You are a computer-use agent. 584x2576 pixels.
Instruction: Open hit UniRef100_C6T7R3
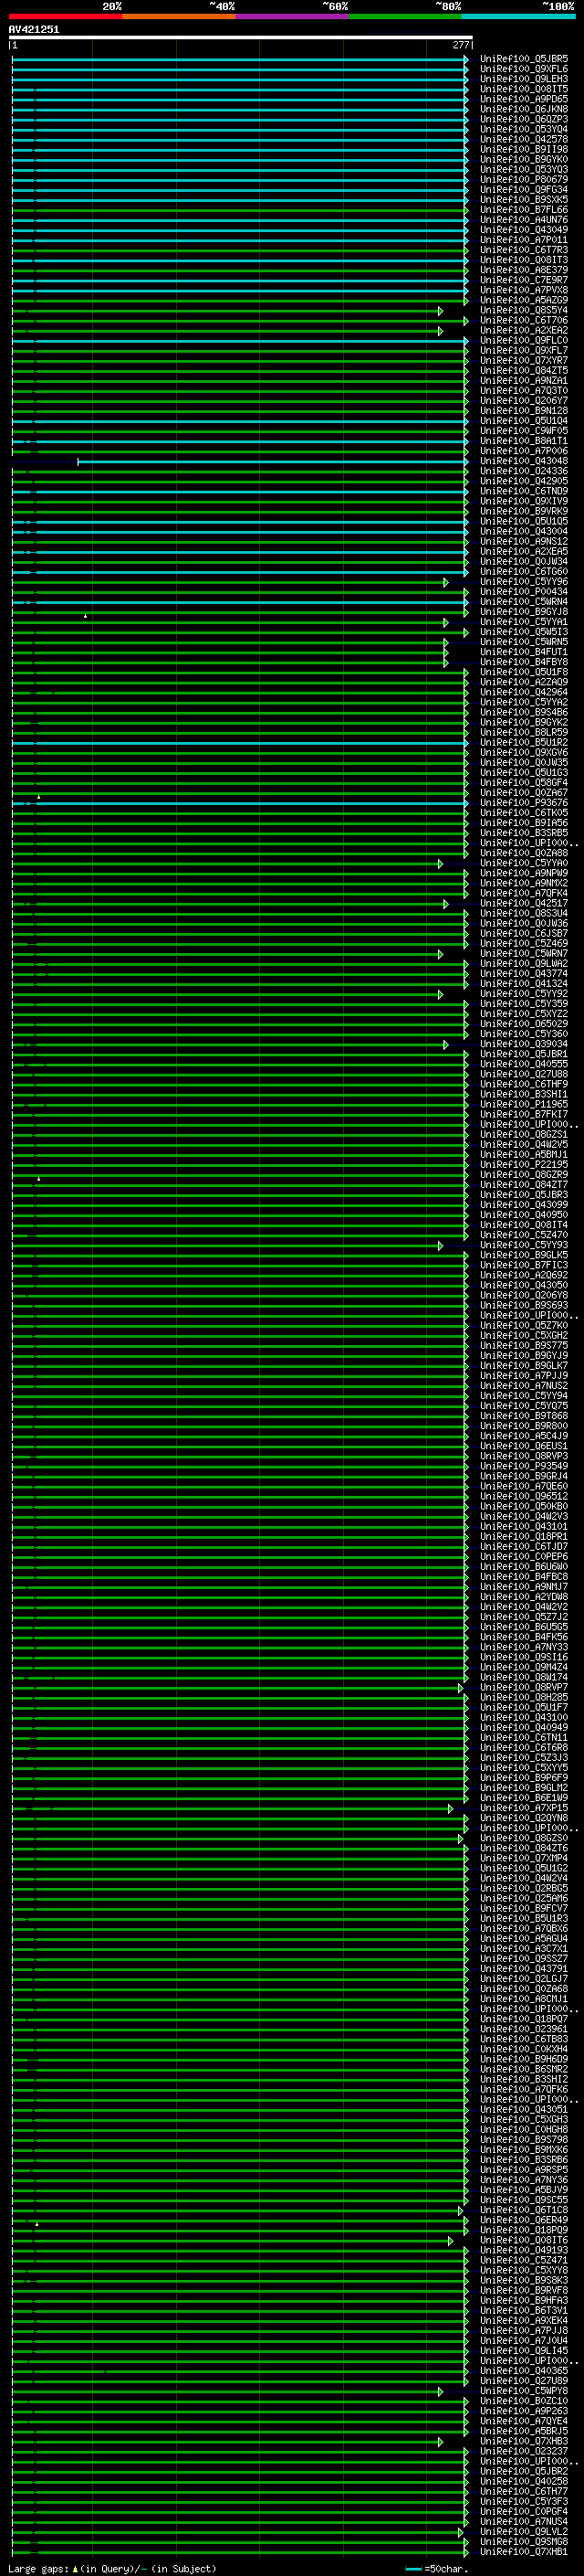click(524, 250)
